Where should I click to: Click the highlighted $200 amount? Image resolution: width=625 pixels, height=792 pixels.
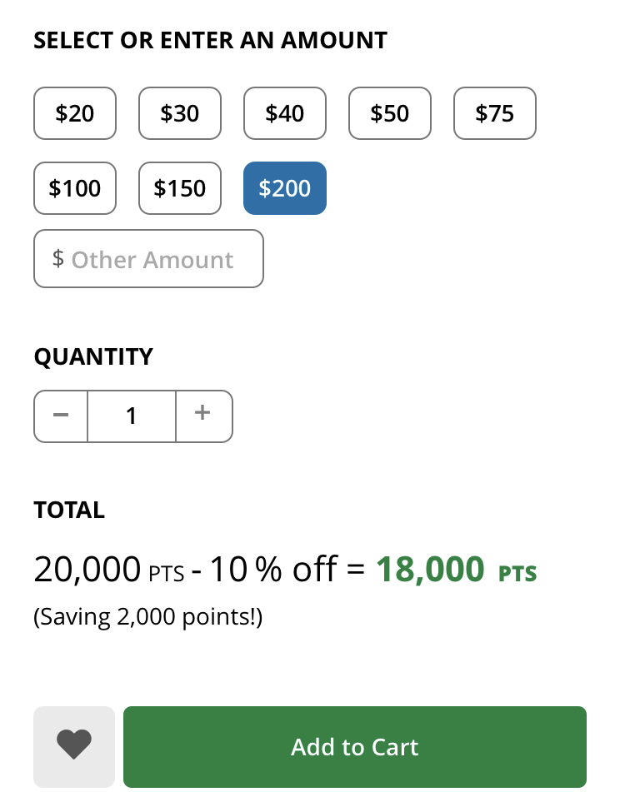pyautogui.click(x=285, y=188)
